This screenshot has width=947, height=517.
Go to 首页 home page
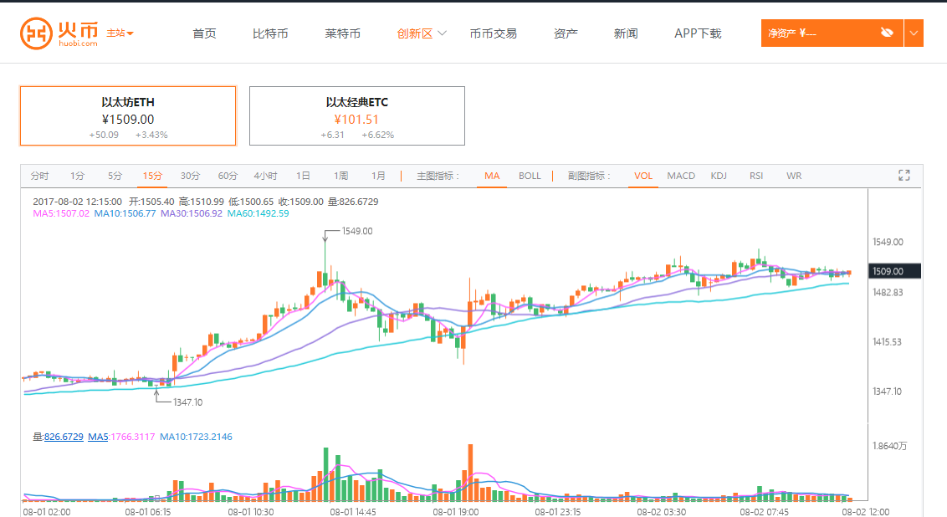click(x=204, y=33)
